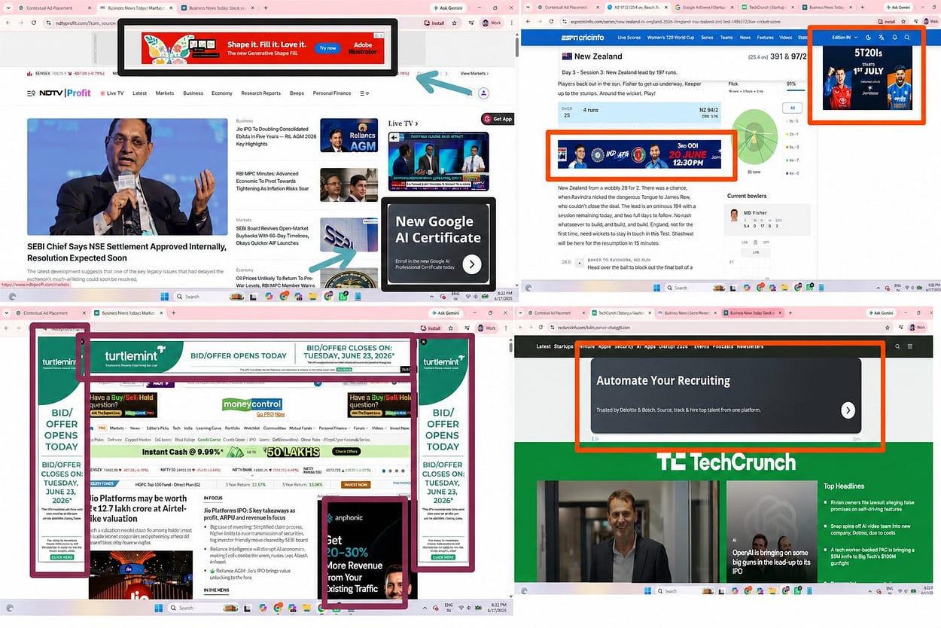941x628 pixels.
Task: Click Invest Now button in Moneycontrol fund bar
Action: click(355, 485)
